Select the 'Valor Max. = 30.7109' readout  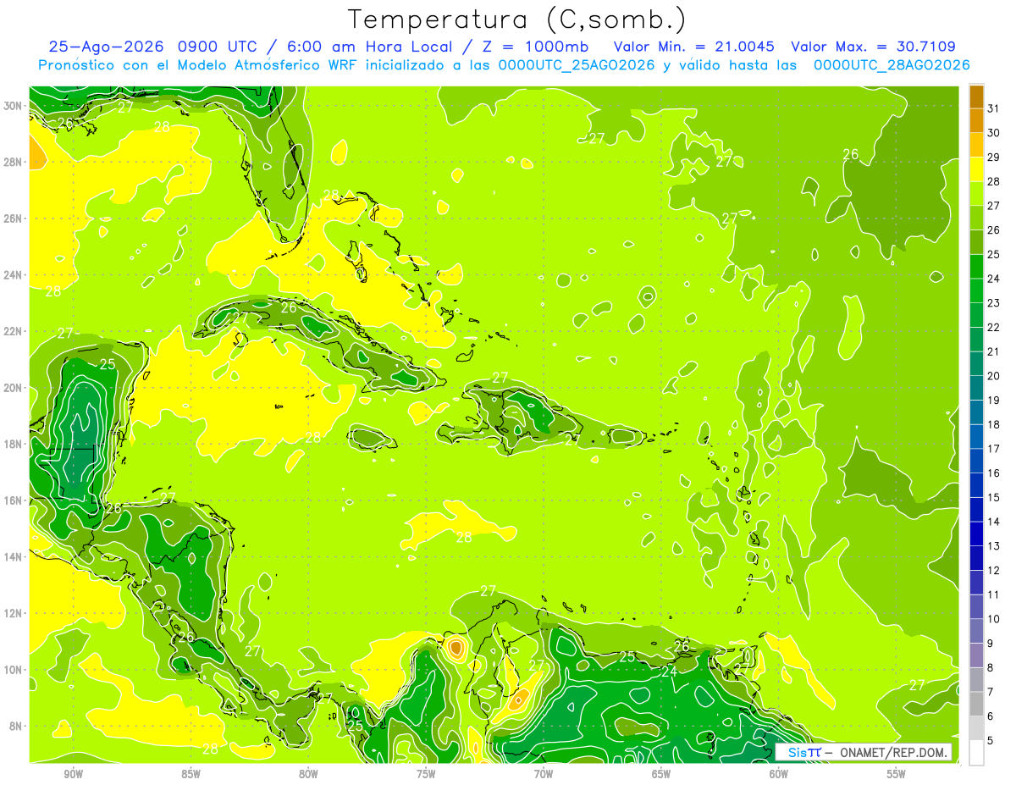click(873, 47)
